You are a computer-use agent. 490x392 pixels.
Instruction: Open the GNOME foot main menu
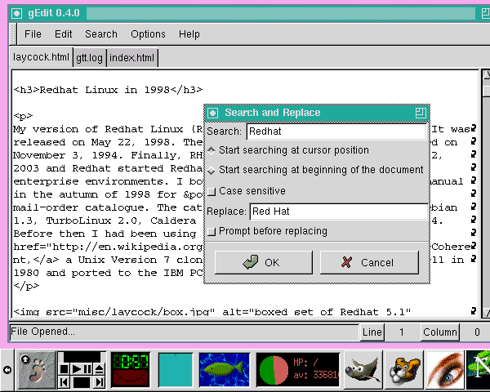[33, 369]
